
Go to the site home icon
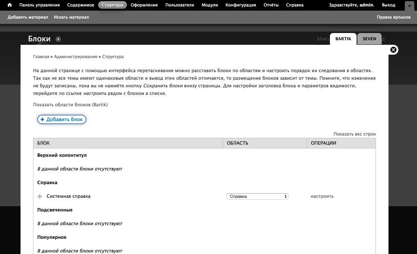click(10, 5)
